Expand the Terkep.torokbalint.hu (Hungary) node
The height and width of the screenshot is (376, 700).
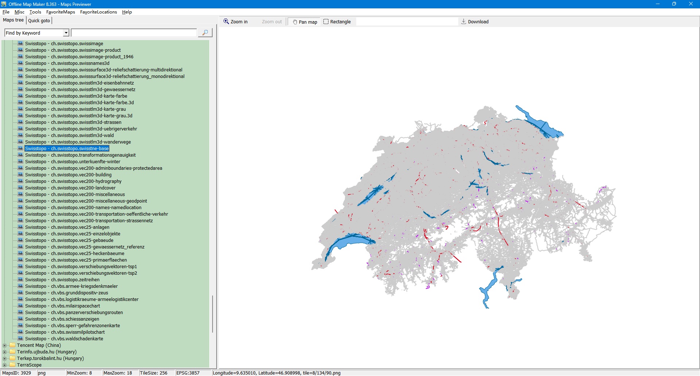pos(5,359)
